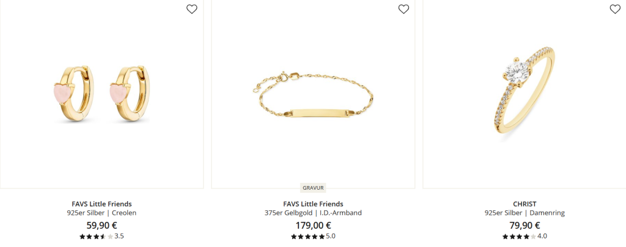Viewport: 626px width, 247px height.
Task: View the 5.0 star rating of the bracelet
Action: 313,236
